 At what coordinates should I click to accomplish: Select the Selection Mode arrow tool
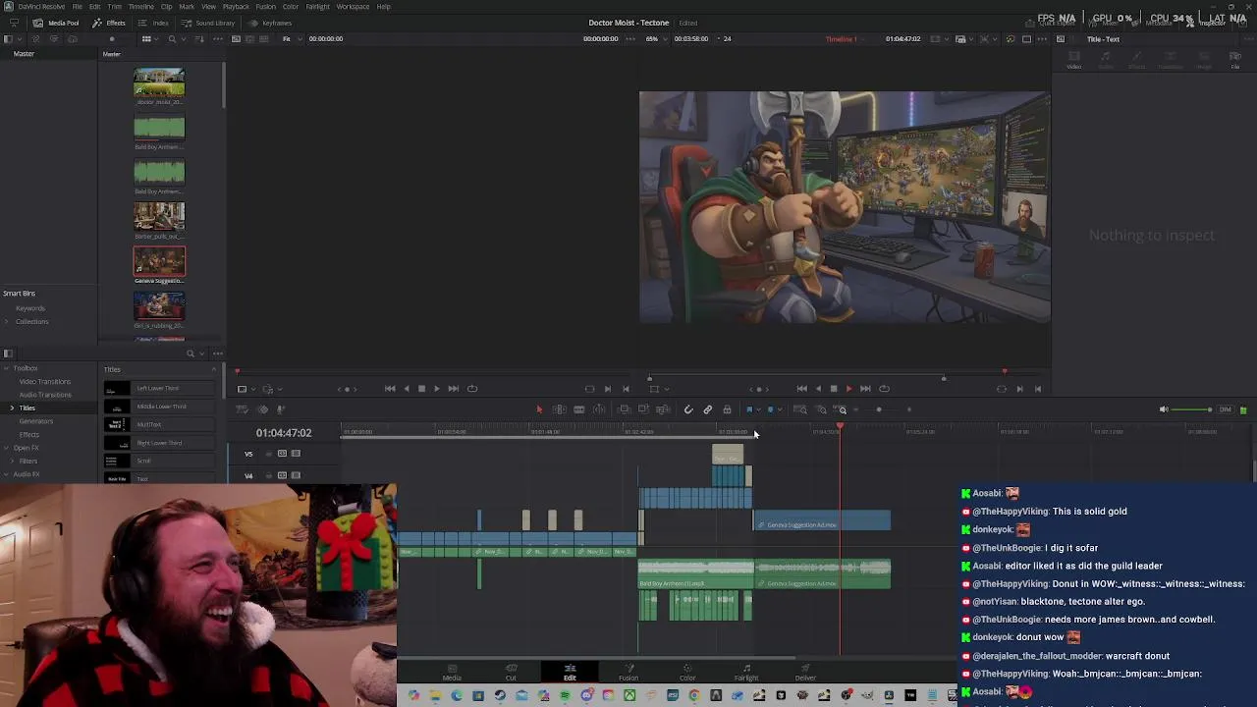pos(538,409)
